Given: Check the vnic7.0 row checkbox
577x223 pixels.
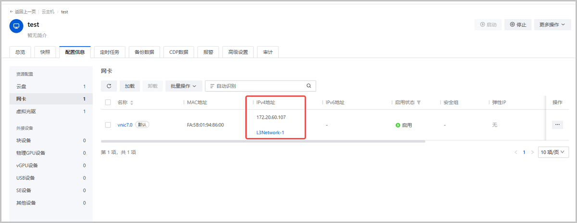Looking at the screenshot, I should tap(108, 125).
